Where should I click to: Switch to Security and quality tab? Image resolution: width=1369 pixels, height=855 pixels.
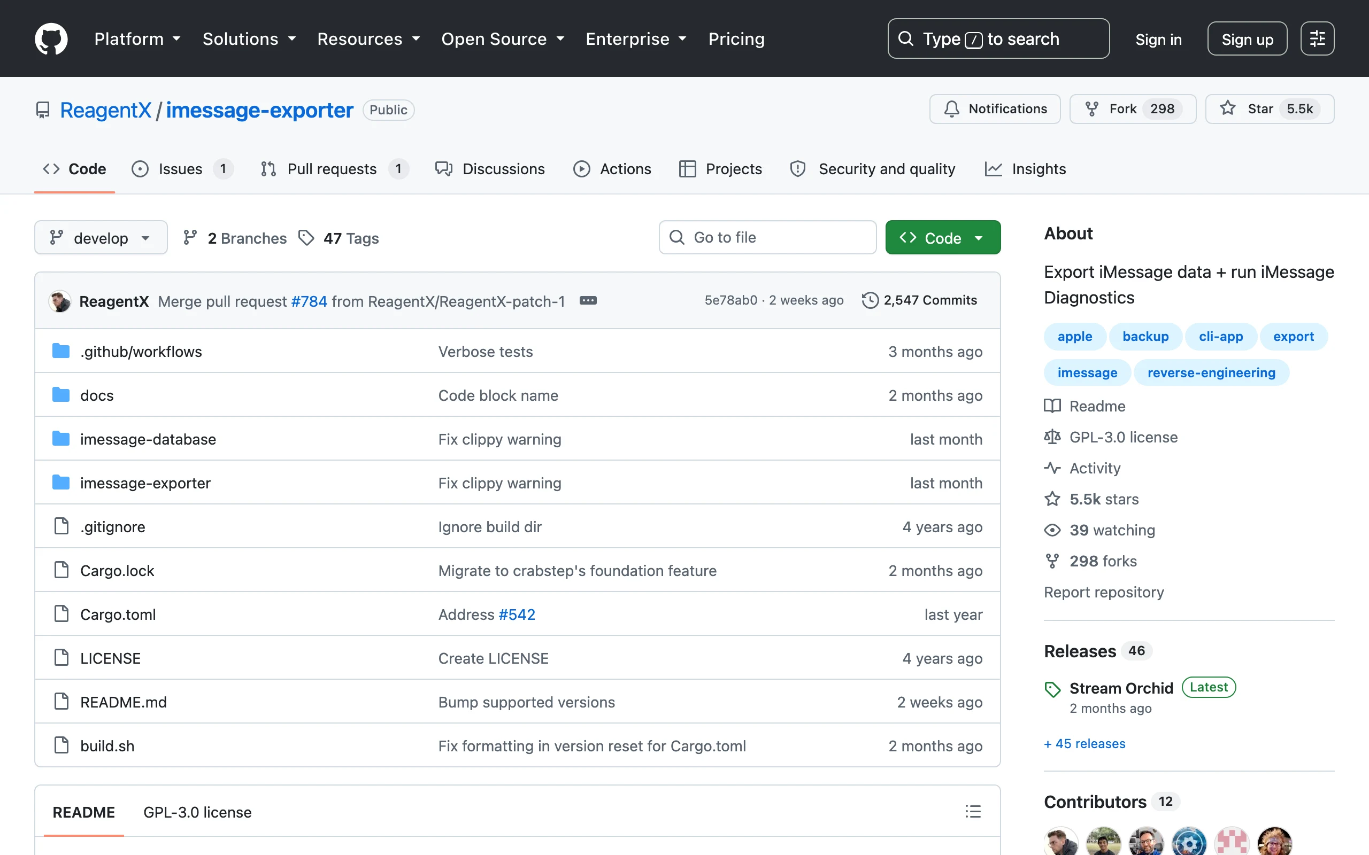click(x=872, y=168)
